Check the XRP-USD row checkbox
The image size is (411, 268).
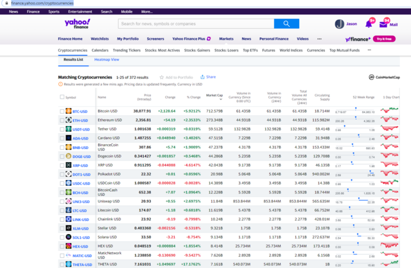62,165
